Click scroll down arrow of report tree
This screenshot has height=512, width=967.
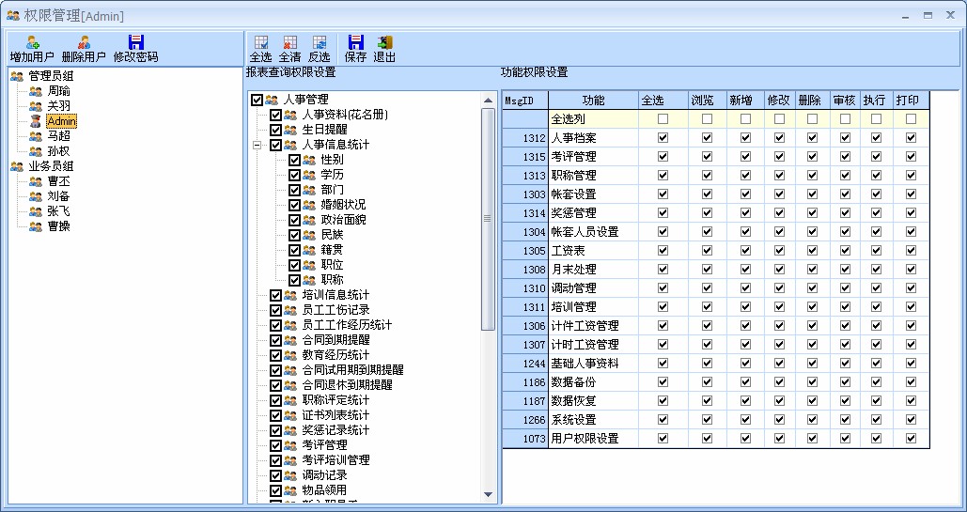pyautogui.click(x=488, y=494)
